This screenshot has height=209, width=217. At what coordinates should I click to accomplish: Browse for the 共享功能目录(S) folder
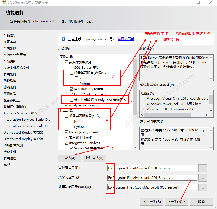pyautogui.click(x=203, y=178)
